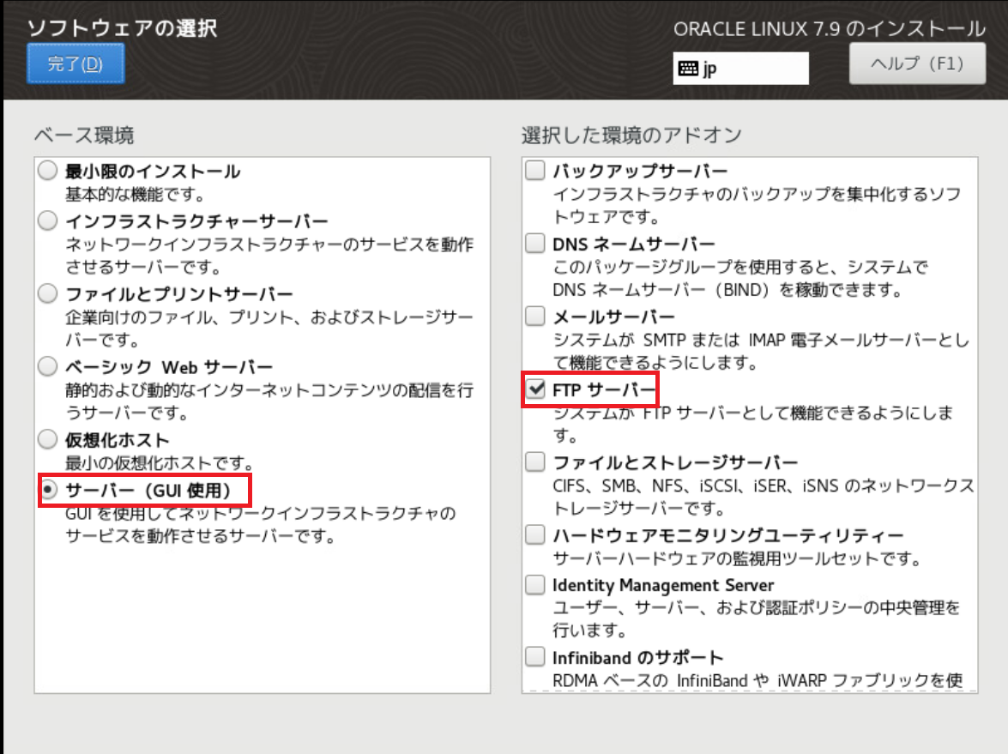Select サーバー (GUI 使用) radio button
Screen dimensions: 1008x754
click(47, 491)
